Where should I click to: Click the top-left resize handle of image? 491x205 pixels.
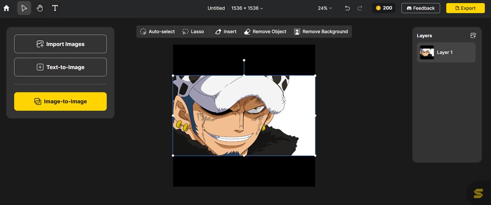point(173,76)
